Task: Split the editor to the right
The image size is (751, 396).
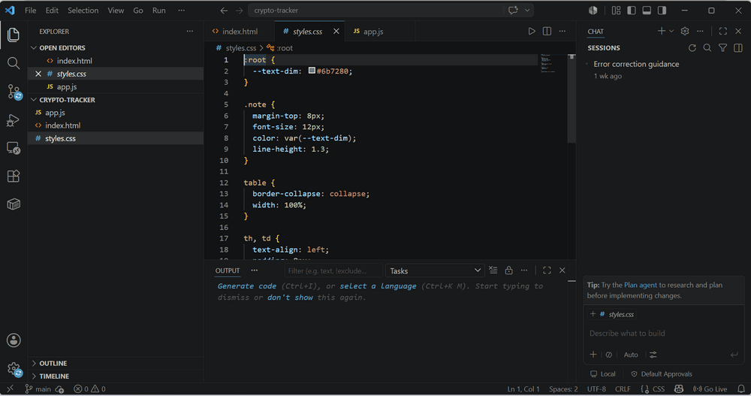Action: pos(547,31)
